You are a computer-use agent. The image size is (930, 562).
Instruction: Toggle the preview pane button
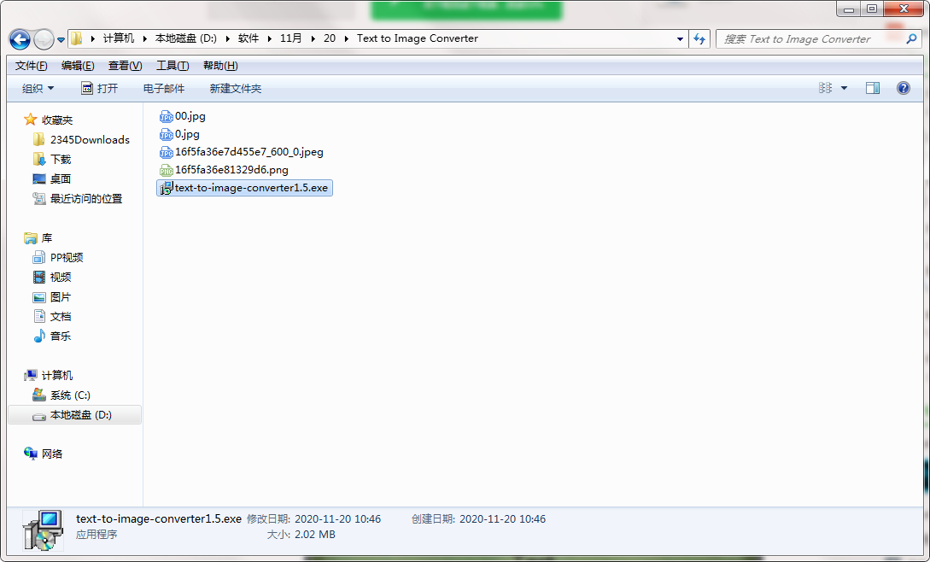pos(873,89)
